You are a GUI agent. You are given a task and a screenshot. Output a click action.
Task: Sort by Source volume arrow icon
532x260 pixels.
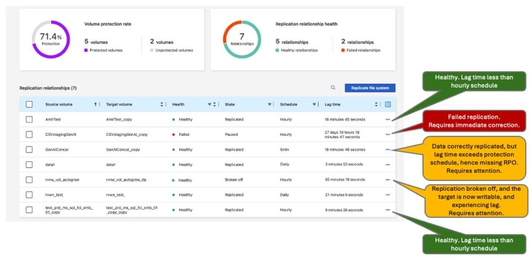pyautogui.click(x=95, y=104)
